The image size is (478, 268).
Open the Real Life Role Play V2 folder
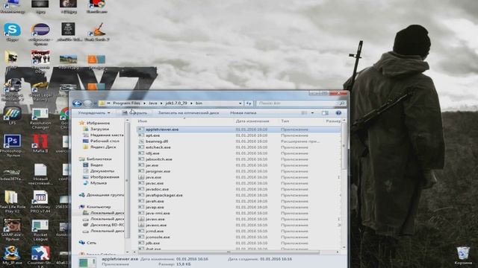point(12,201)
